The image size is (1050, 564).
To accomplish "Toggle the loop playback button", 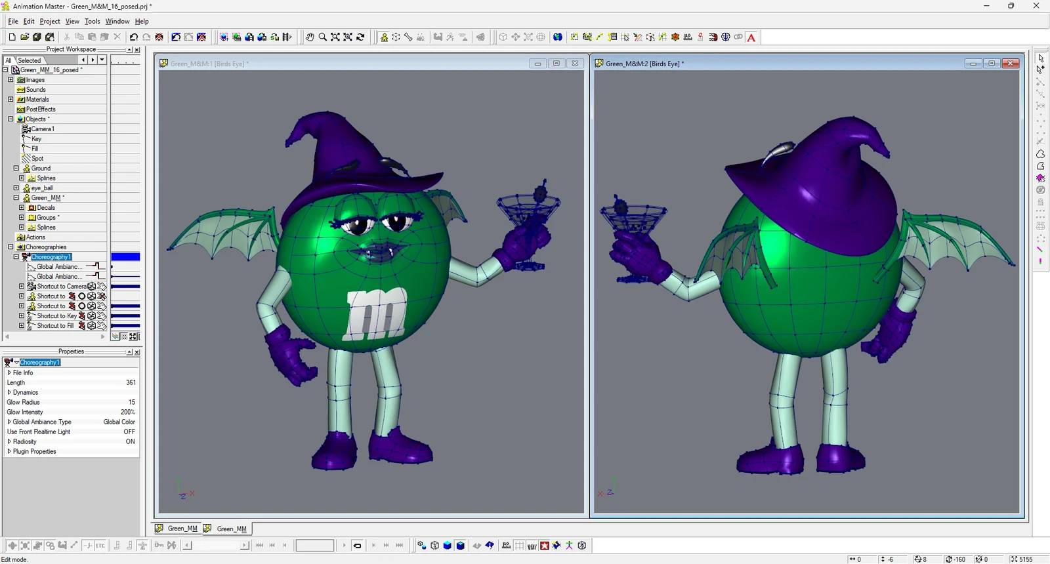I will [x=358, y=546].
